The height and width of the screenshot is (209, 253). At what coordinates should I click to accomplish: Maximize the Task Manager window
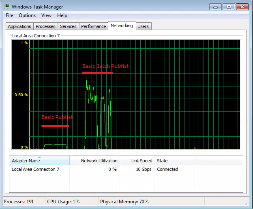229,7
